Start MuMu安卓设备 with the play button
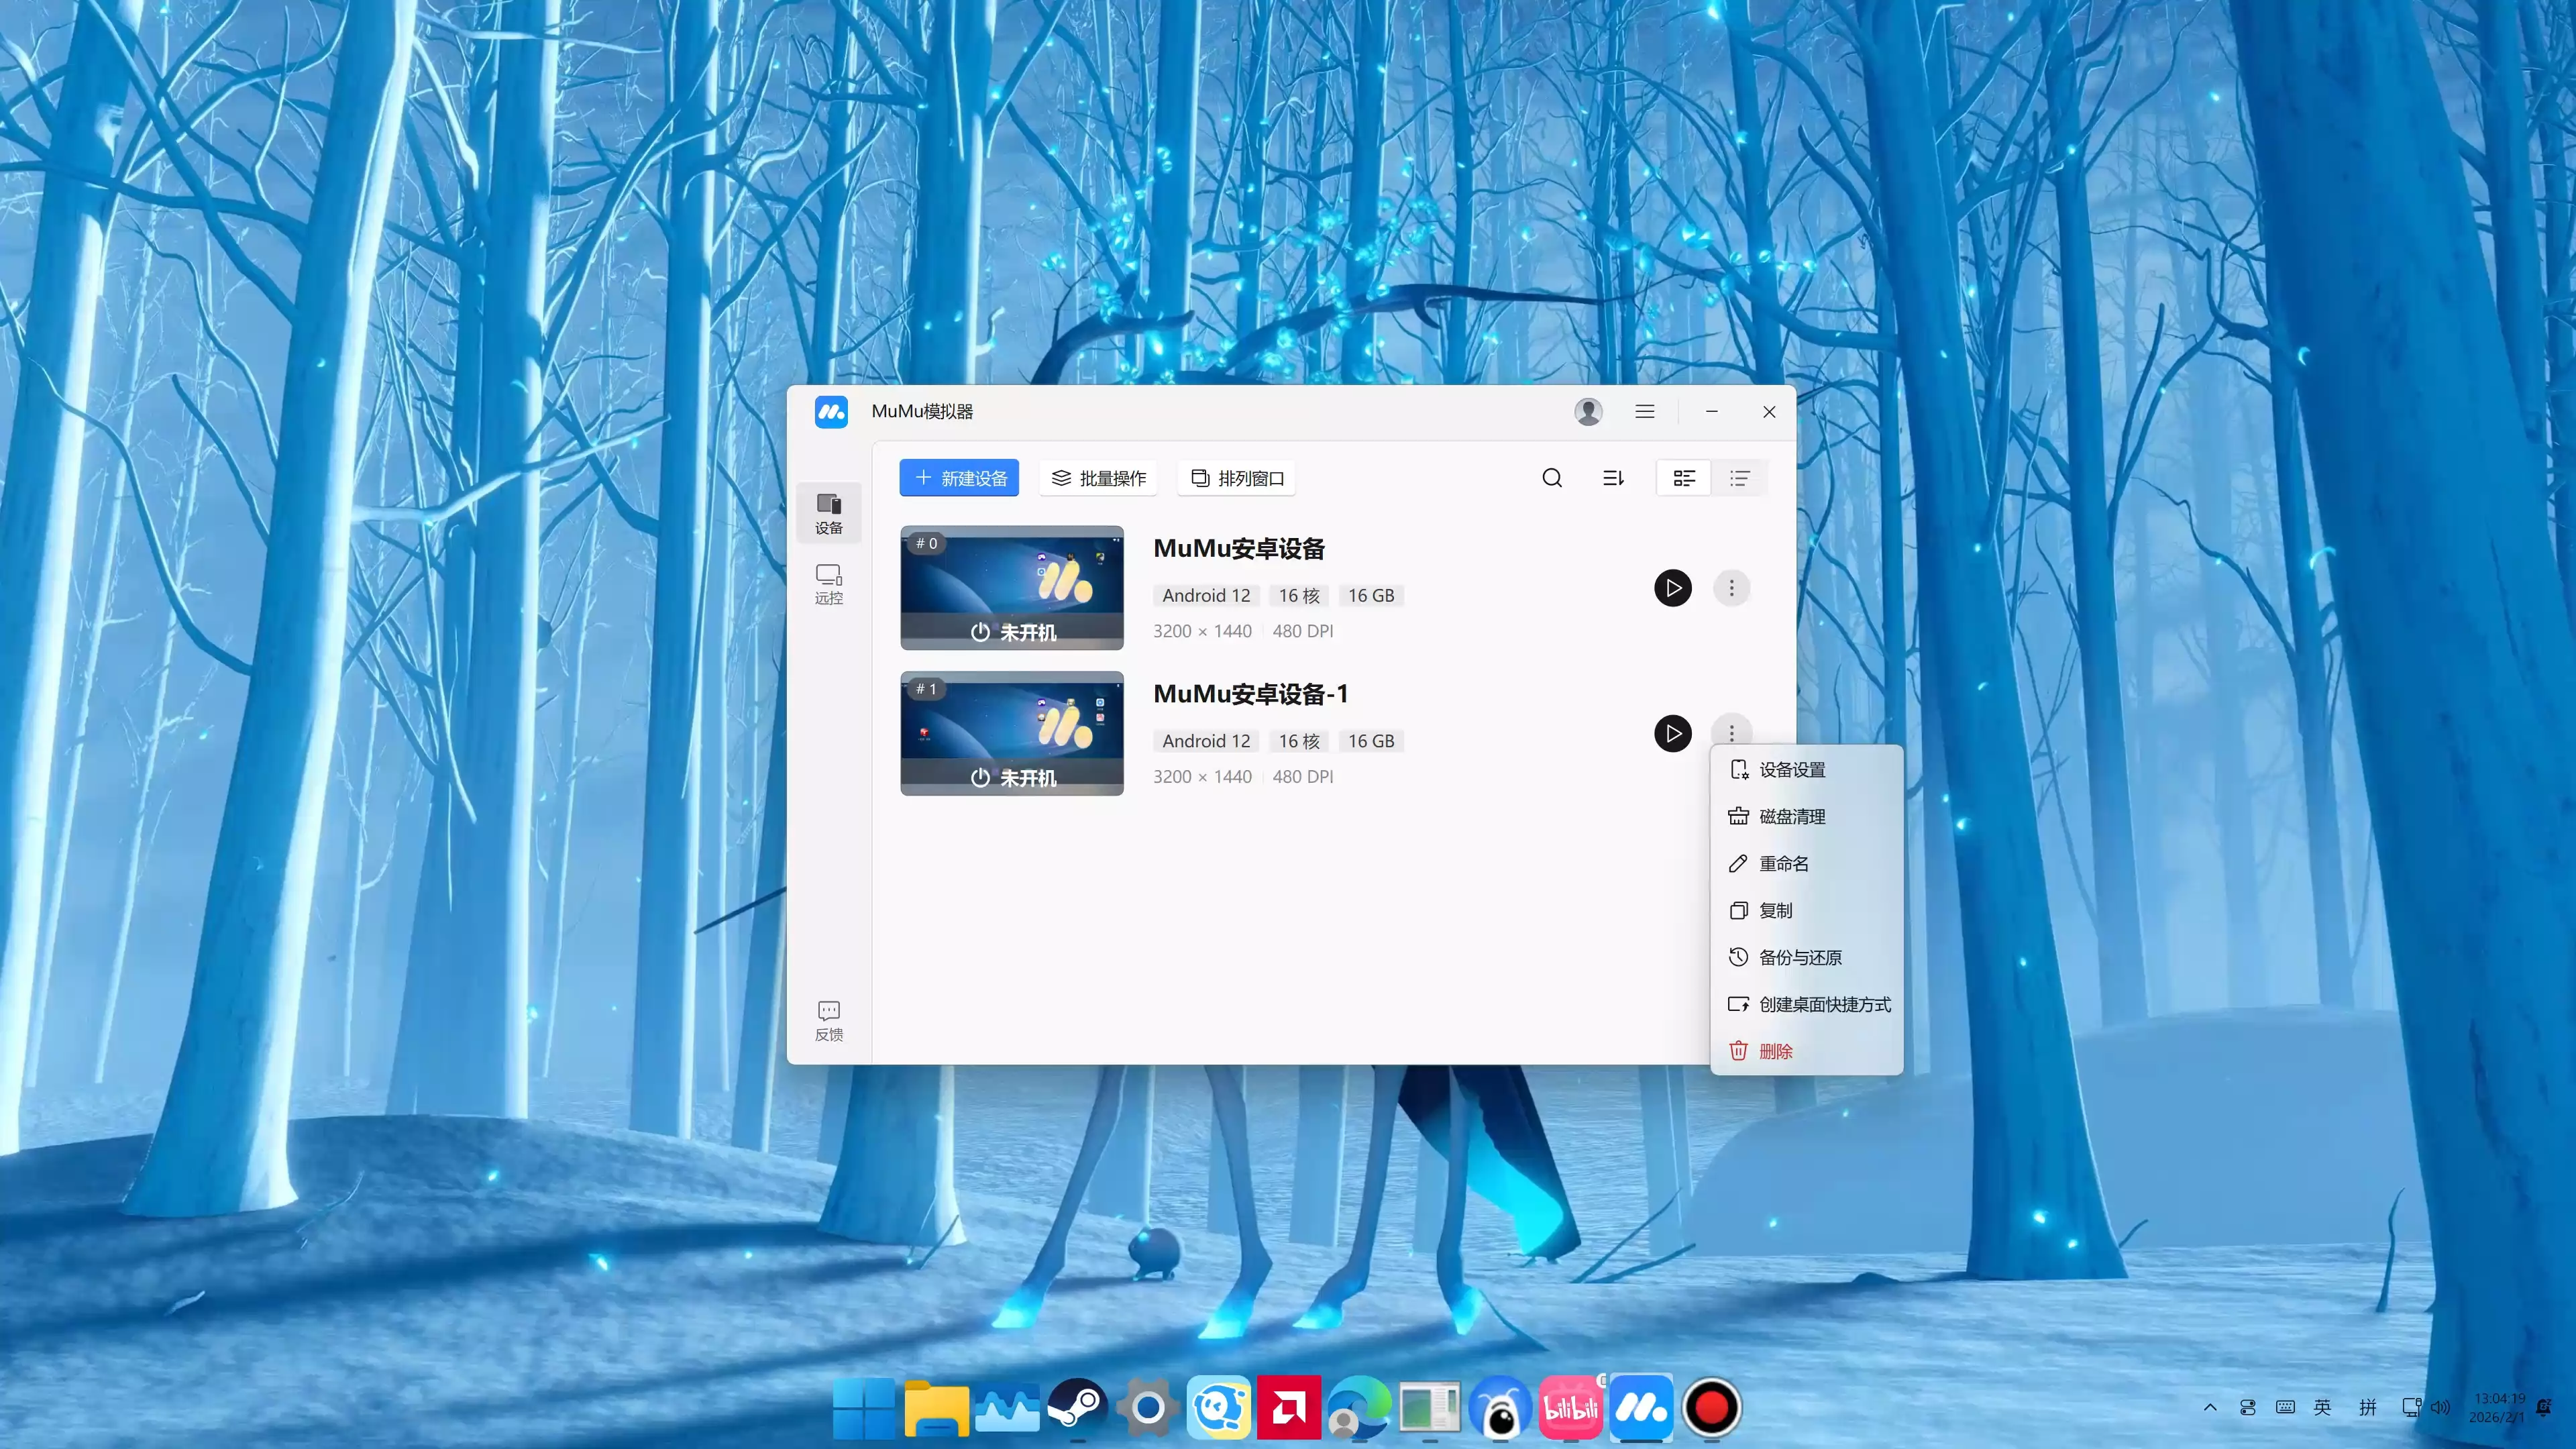The image size is (2576, 1449). pyautogui.click(x=1672, y=588)
